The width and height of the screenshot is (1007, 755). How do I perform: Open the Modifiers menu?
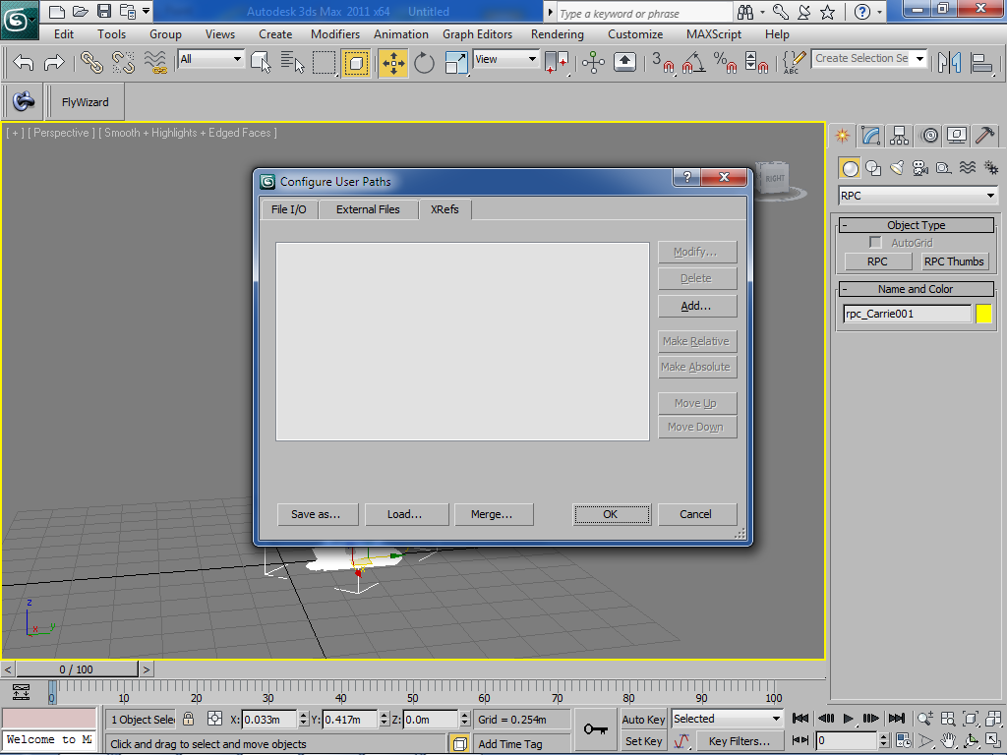(335, 34)
